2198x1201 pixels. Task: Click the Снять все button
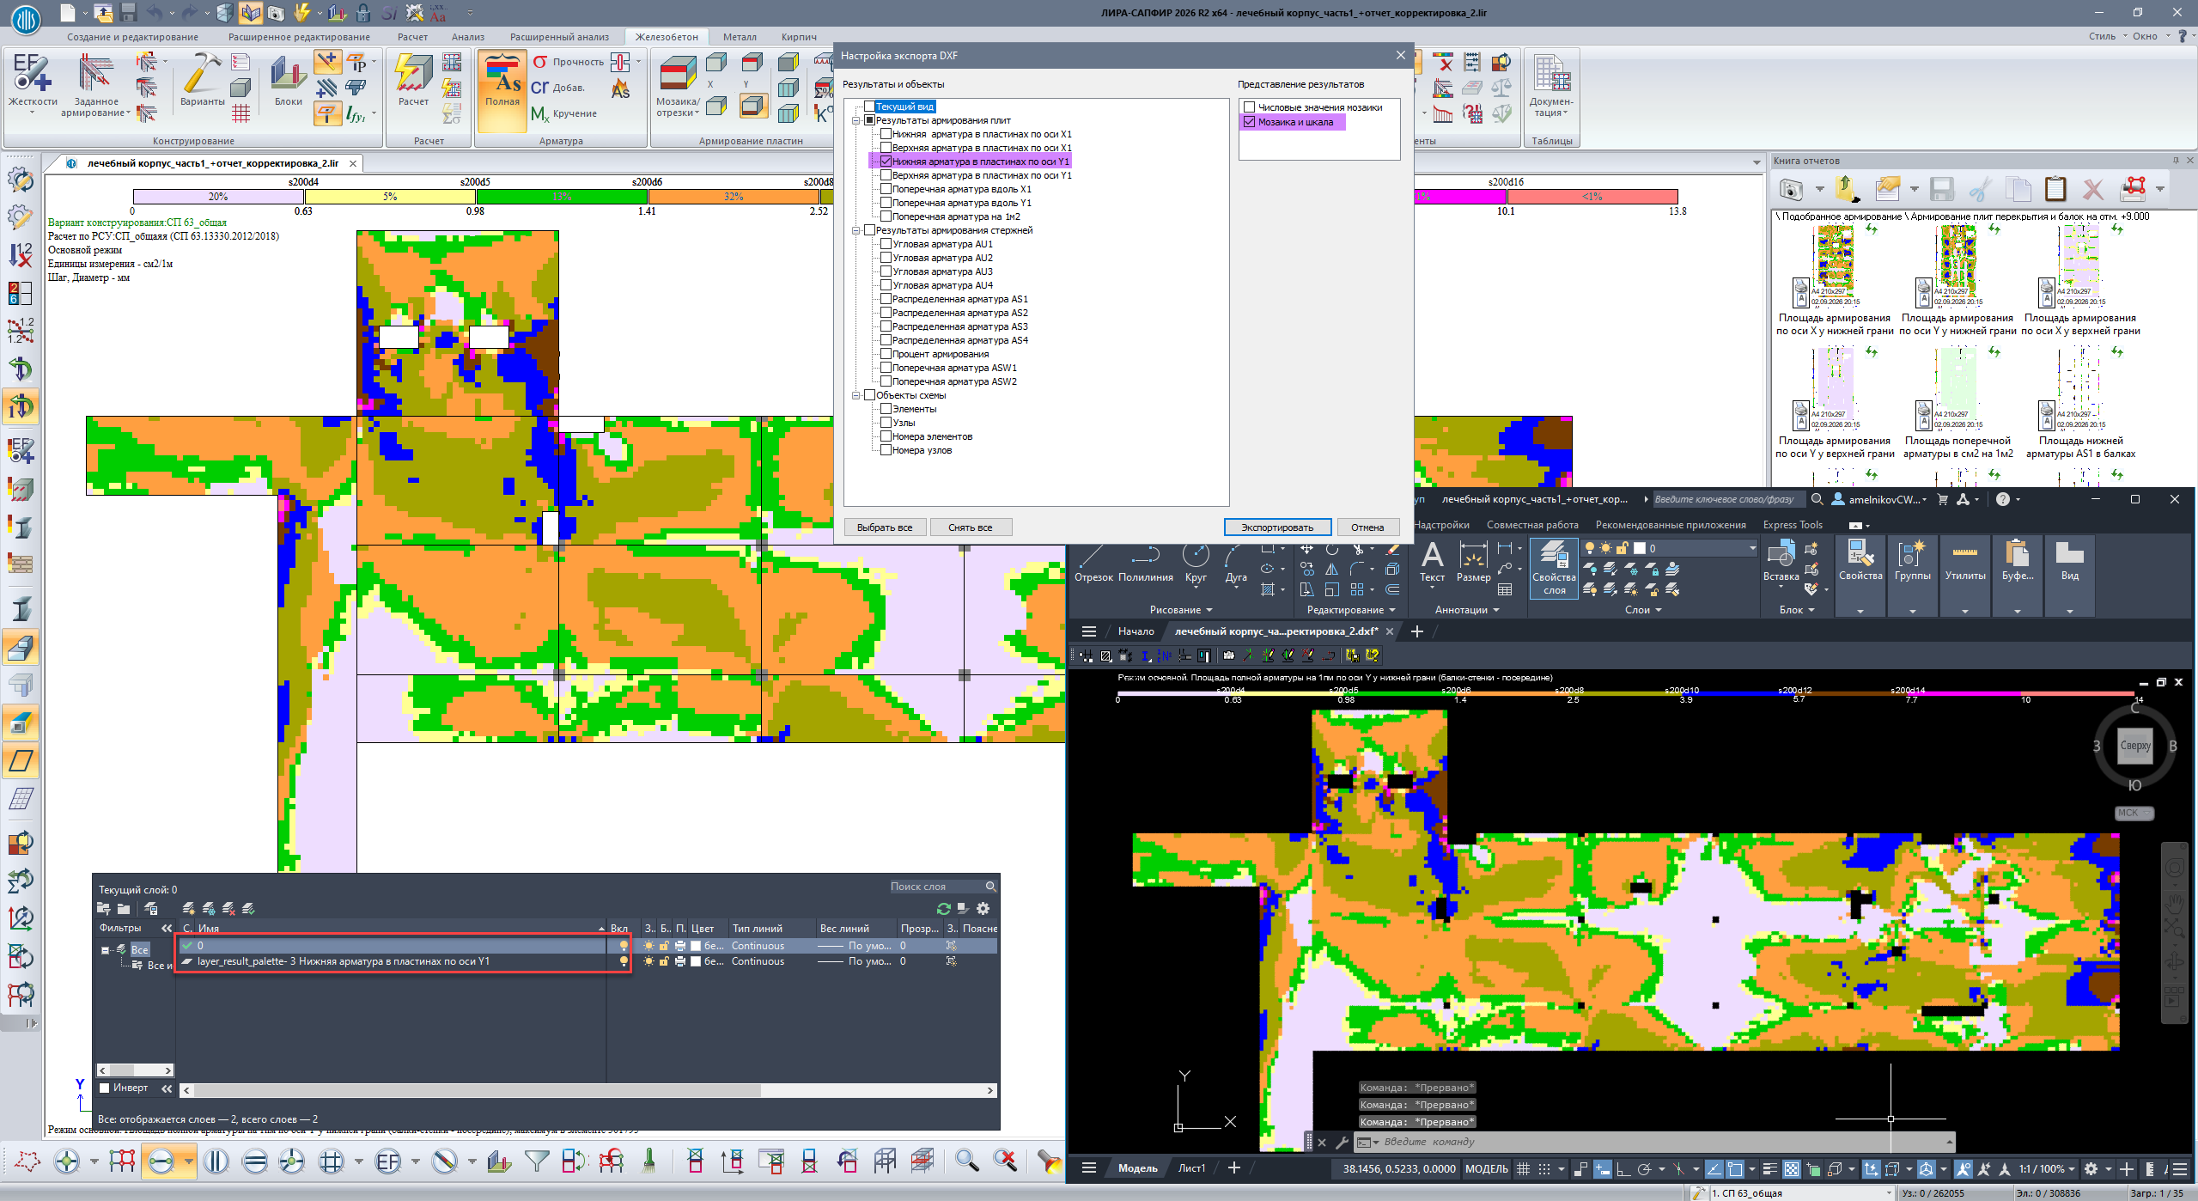[x=971, y=527]
